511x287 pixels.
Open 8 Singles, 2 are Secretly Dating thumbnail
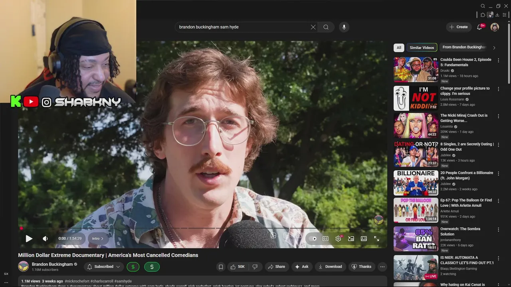tap(416, 154)
